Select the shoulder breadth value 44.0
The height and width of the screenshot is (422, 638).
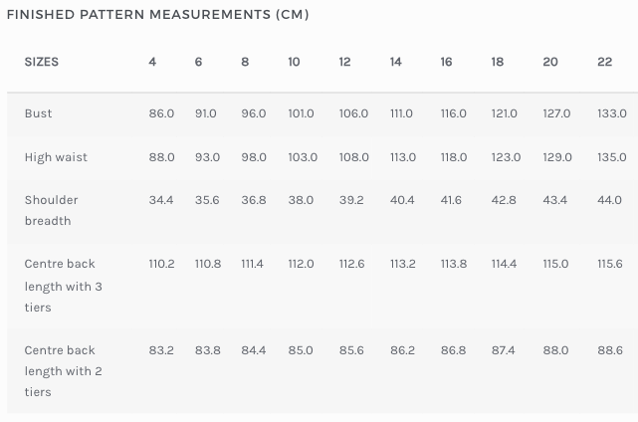coord(609,200)
